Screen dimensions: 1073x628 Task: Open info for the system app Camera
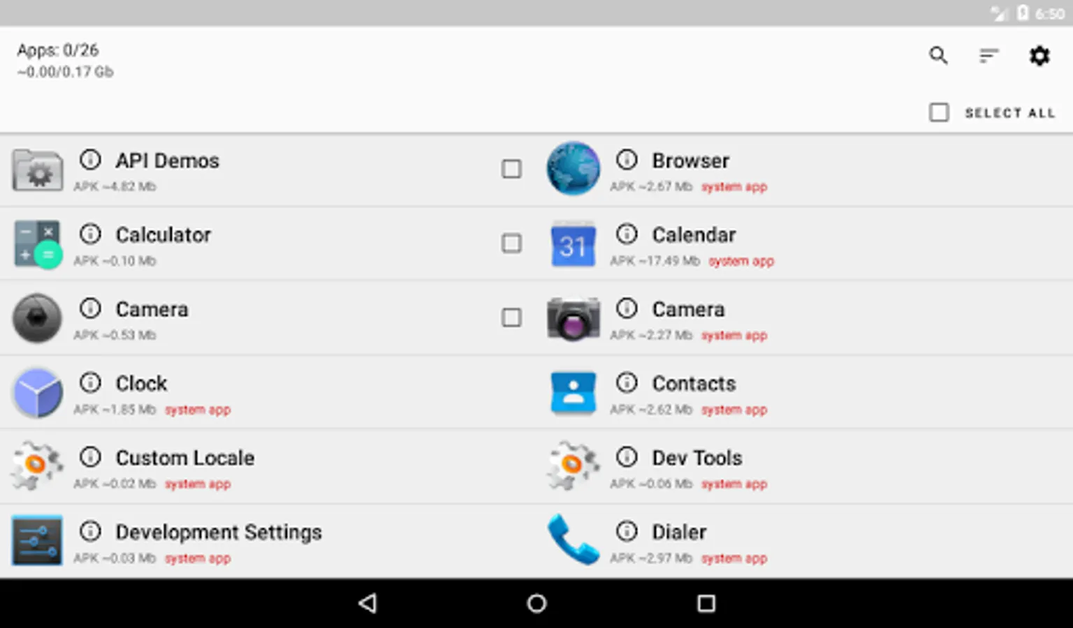627,308
